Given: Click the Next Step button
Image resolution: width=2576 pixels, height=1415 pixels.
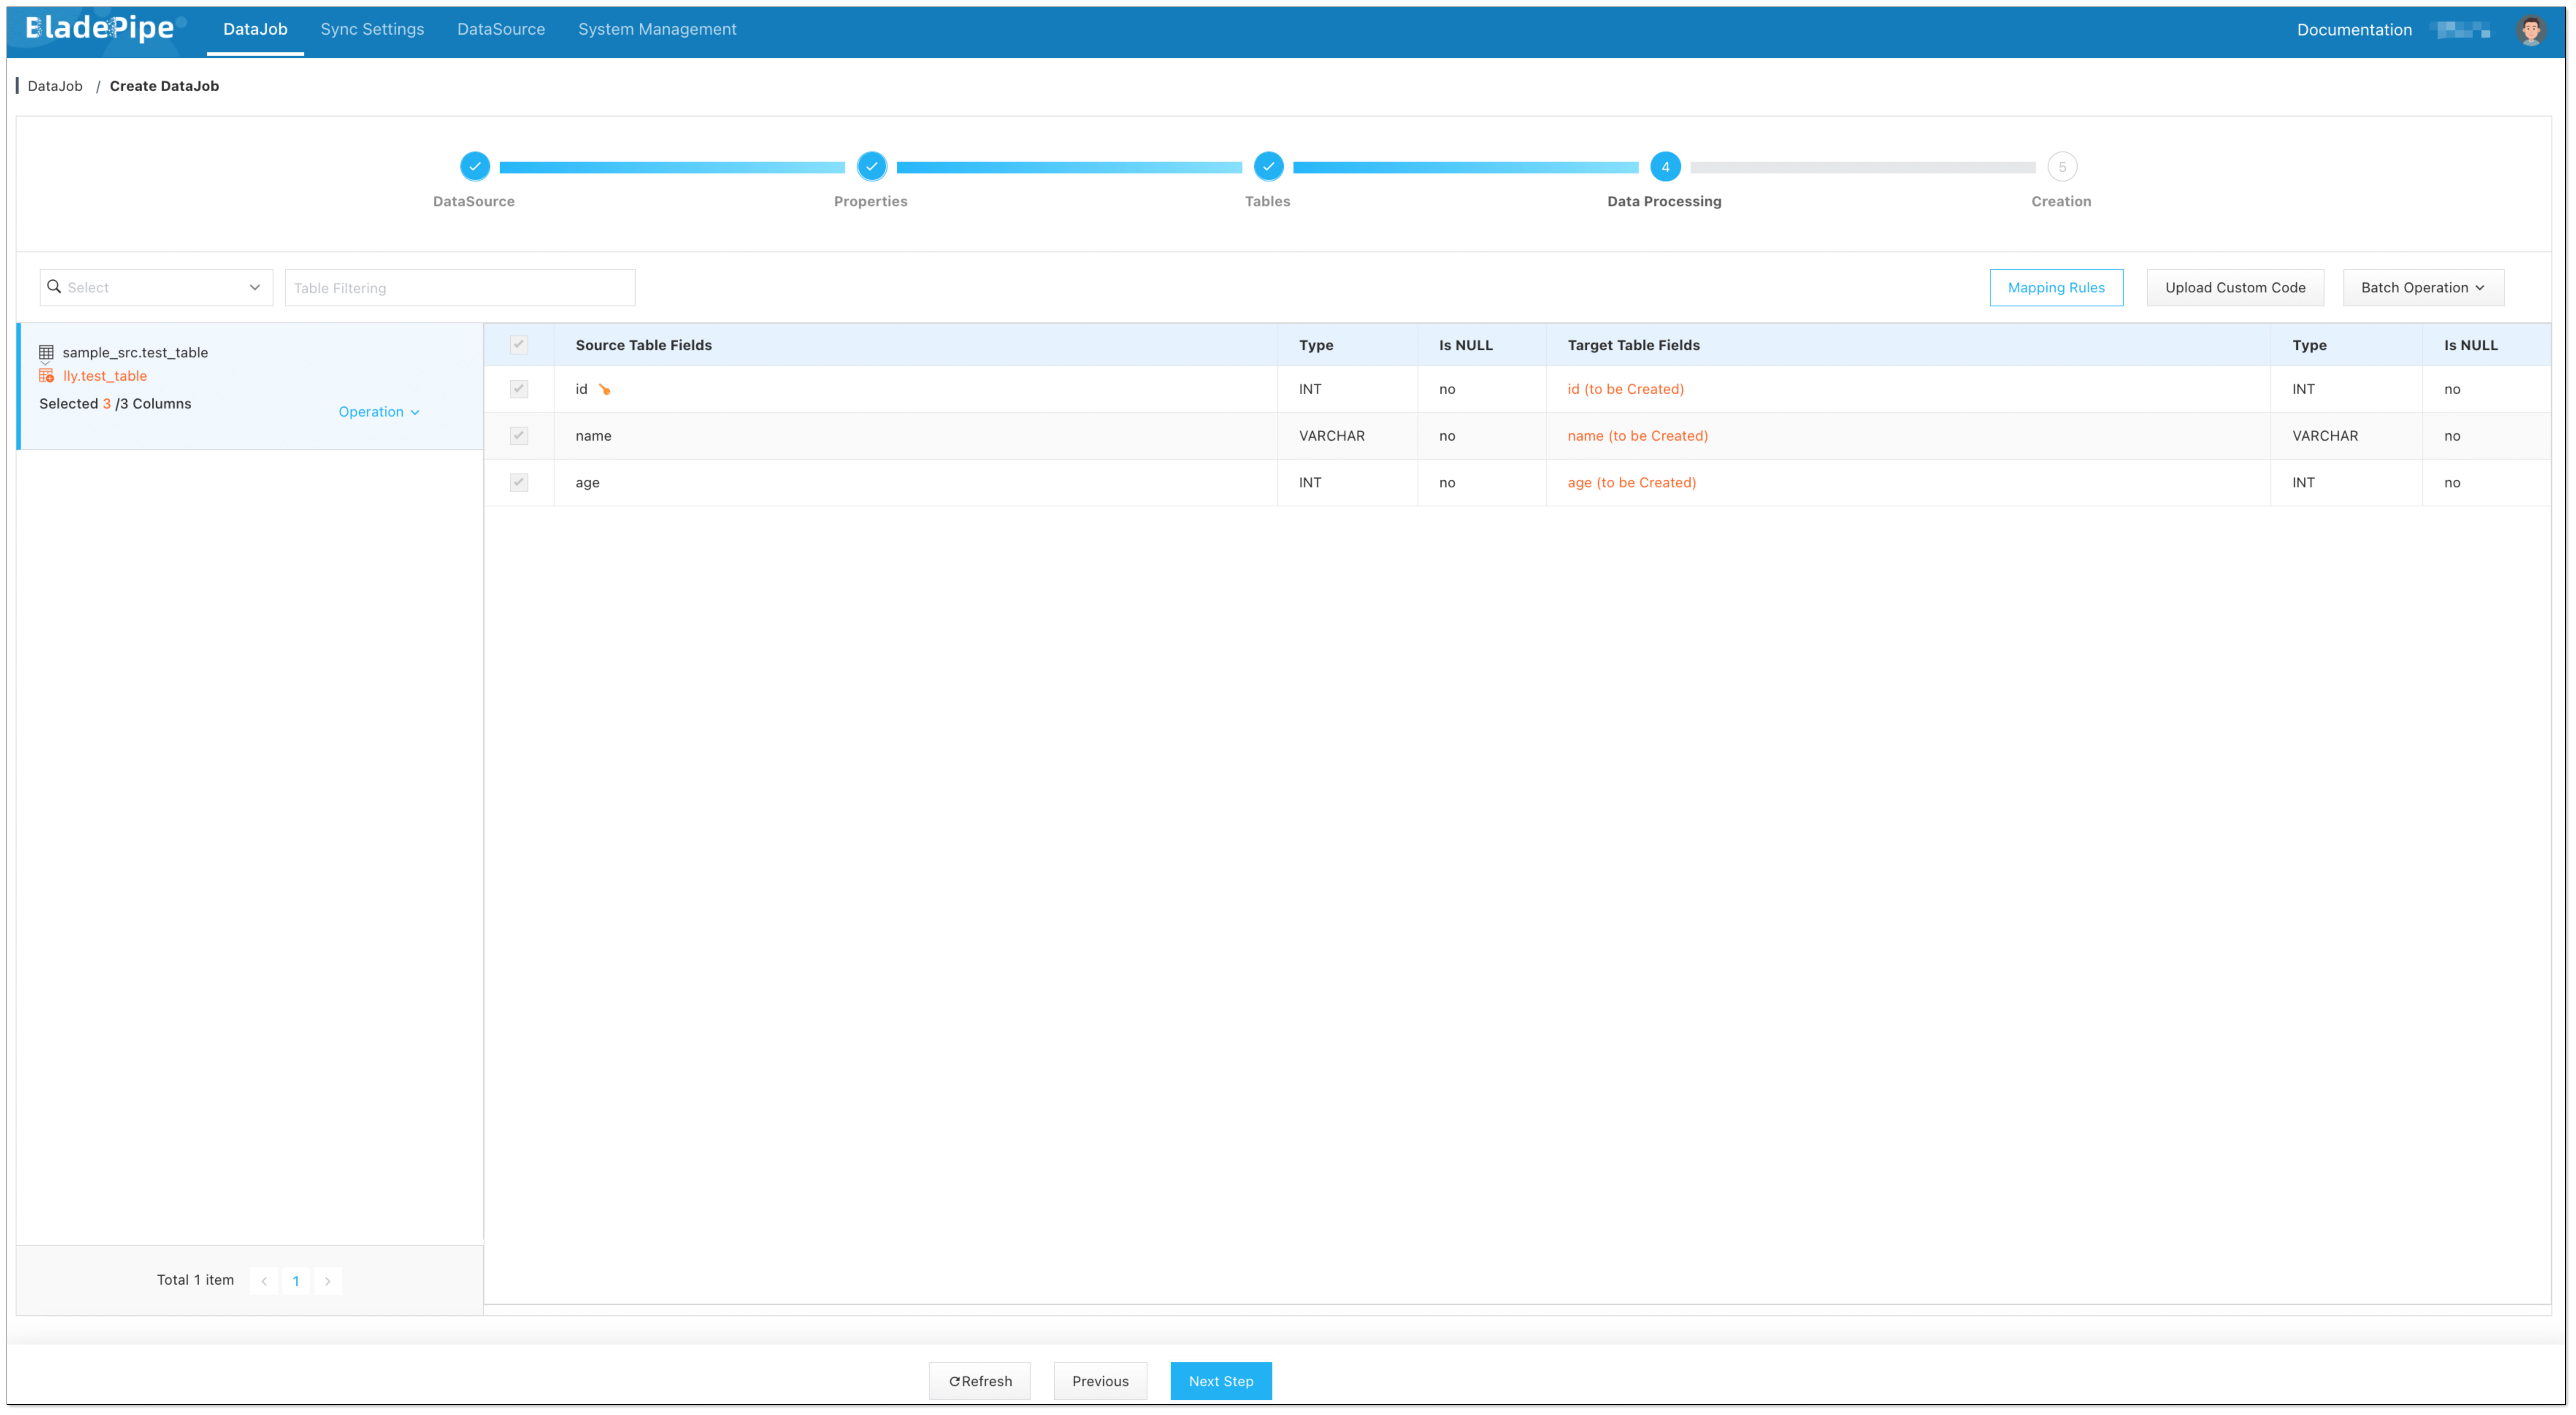Looking at the screenshot, I should click(1220, 1381).
